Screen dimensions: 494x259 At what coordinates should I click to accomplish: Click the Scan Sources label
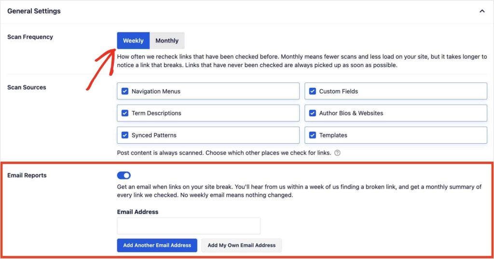point(27,87)
